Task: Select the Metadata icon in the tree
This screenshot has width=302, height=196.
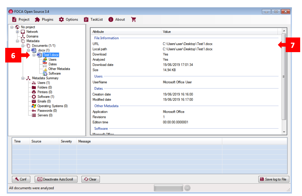Action: point(23,41)
